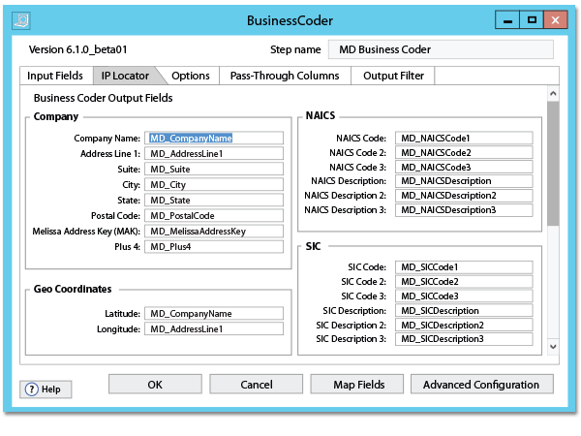Image resolution: width=581 pixels, height=436 pixels.
Task: Select the NAICS Code 2 field
Action: pyautogui.click(x=464, y=152)
